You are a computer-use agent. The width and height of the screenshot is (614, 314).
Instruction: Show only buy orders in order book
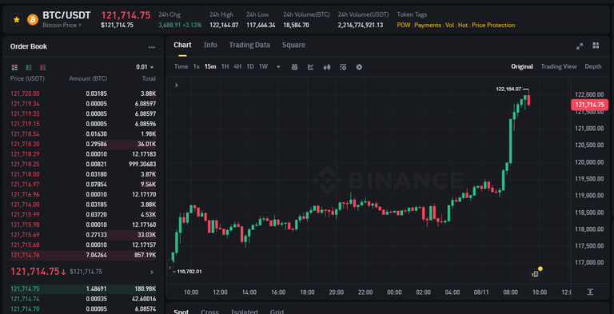(29, 67)
